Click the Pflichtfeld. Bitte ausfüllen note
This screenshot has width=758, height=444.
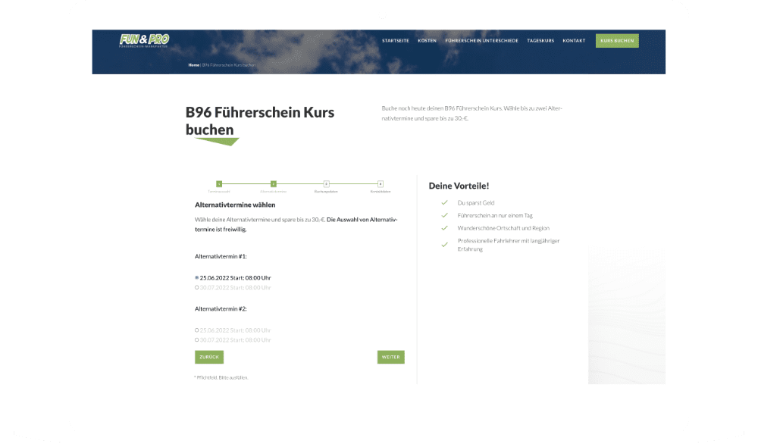pos(221,378)
